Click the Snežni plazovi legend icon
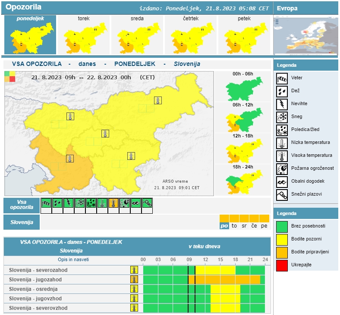Viewport: 340px width, 315px height. point(282,195)
